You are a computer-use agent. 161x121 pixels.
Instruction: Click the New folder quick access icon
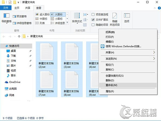tap(15, 2)
